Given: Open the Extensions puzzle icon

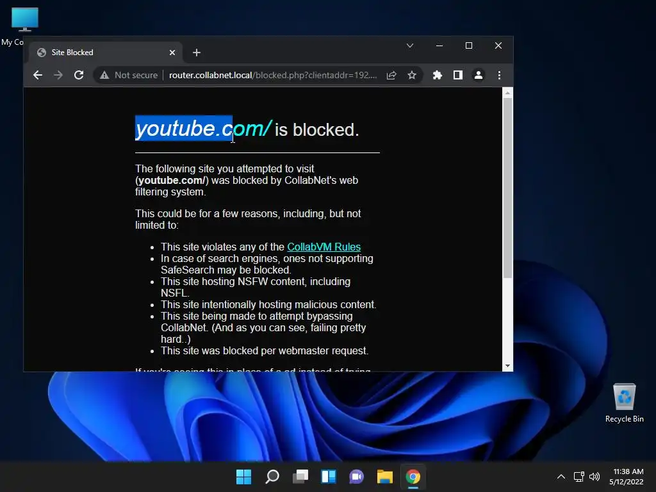Looking at the screenshot, I should [x=437, y=76].
